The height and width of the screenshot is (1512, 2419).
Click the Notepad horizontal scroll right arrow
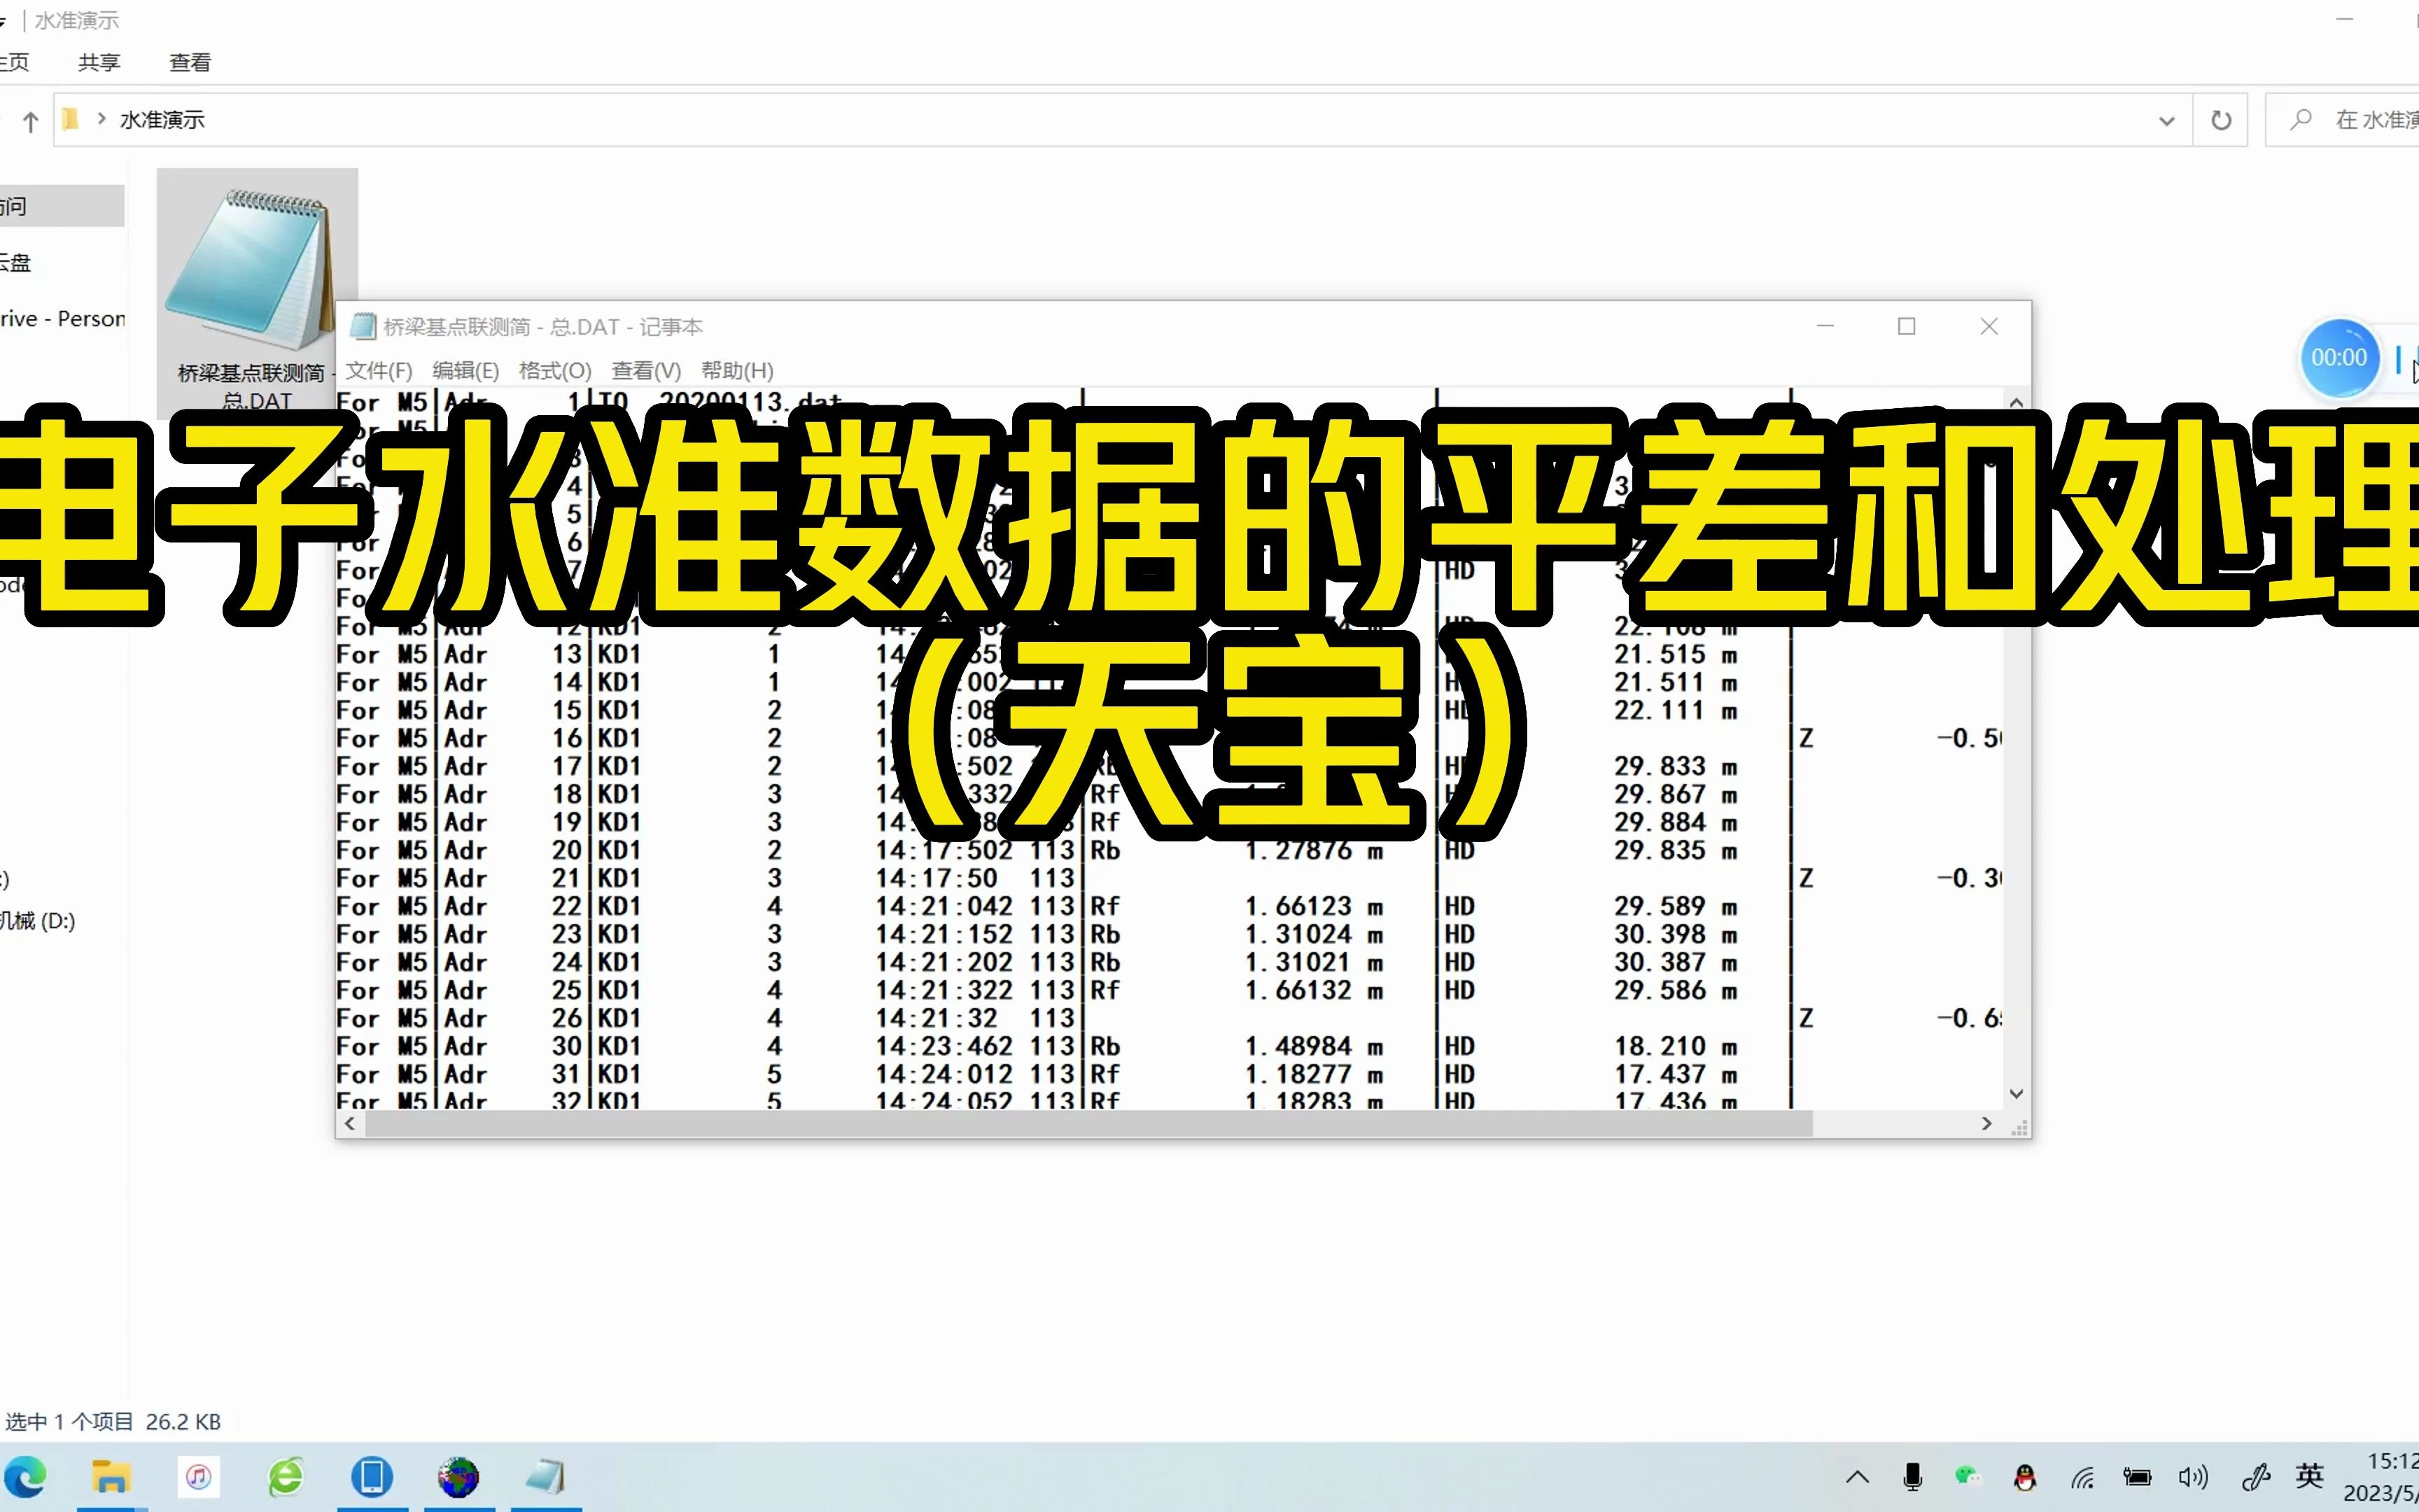[1986, 1124]
